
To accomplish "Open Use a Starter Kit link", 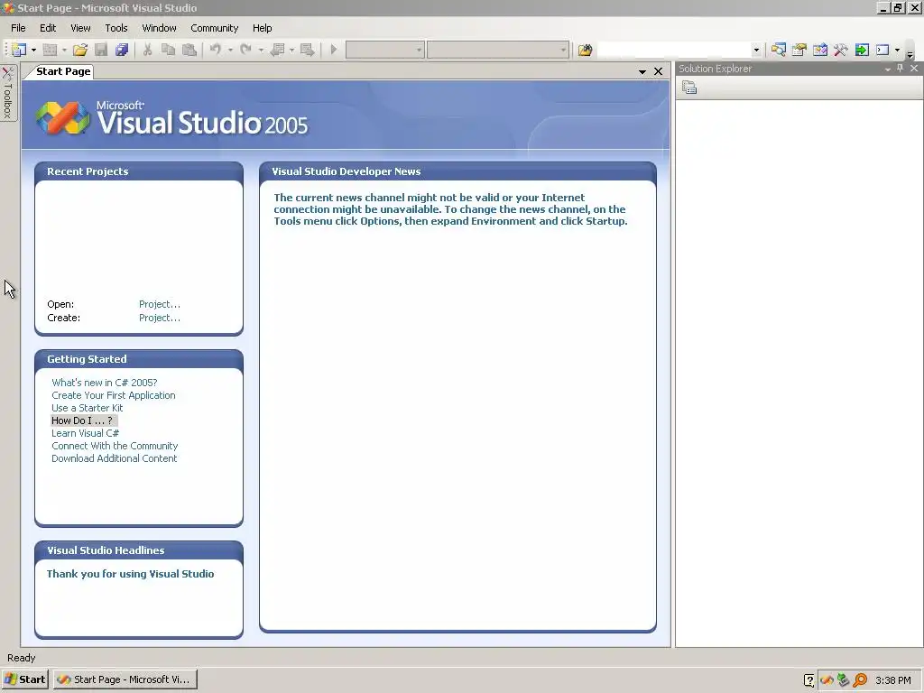I will pos(88,408).
